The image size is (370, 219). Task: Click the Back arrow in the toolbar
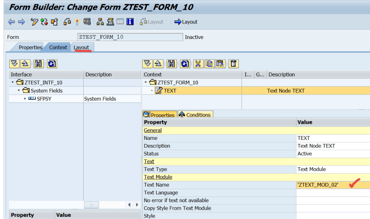click(x=11, y=22)
